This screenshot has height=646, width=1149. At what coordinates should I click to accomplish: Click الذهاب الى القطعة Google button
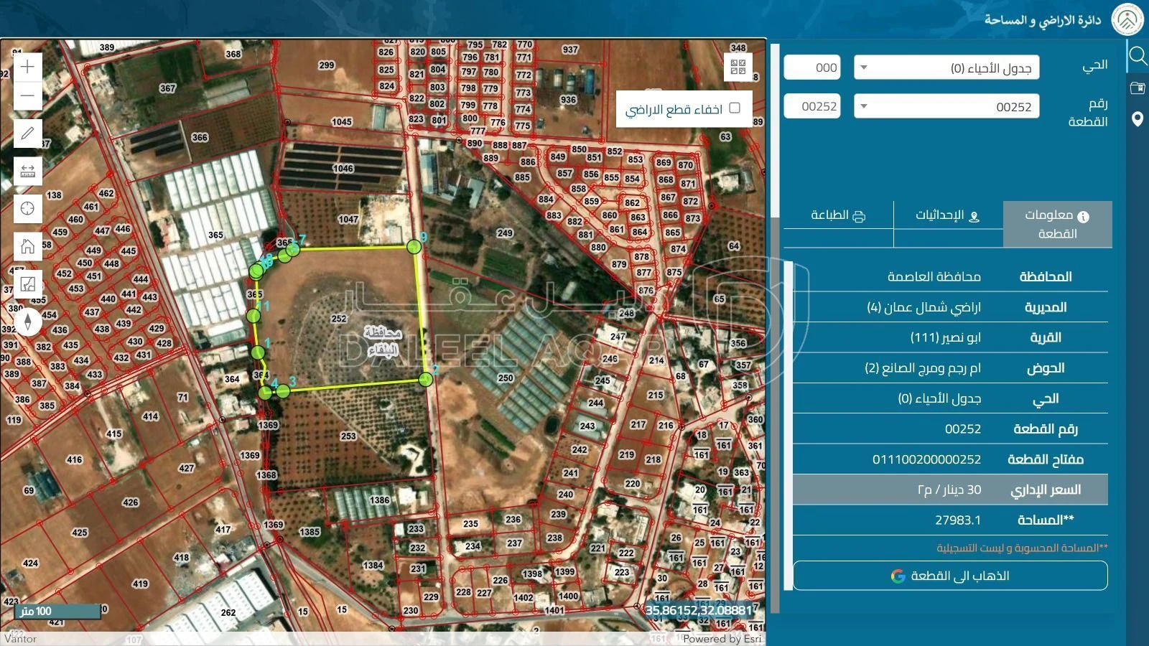[x=950, y=576]
